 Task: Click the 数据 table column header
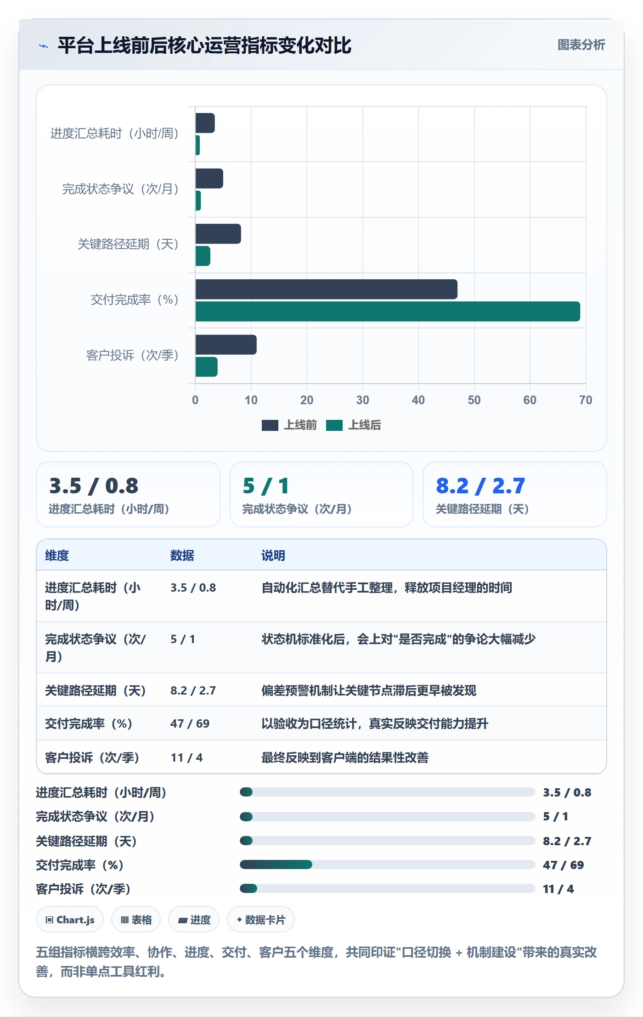182,555
